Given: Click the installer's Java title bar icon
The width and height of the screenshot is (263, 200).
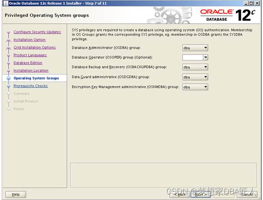Looking at the screenshot, I should coord(6,3).
